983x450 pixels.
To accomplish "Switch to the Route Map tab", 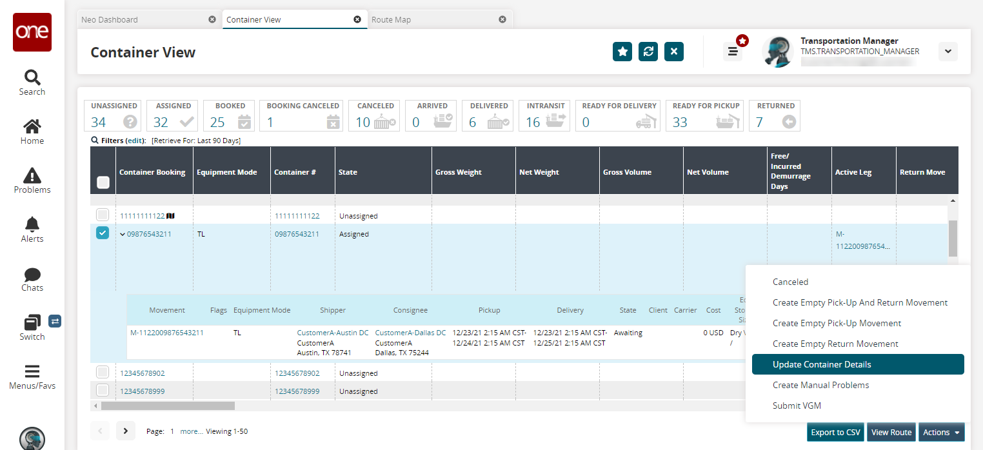I will (391, 19).
